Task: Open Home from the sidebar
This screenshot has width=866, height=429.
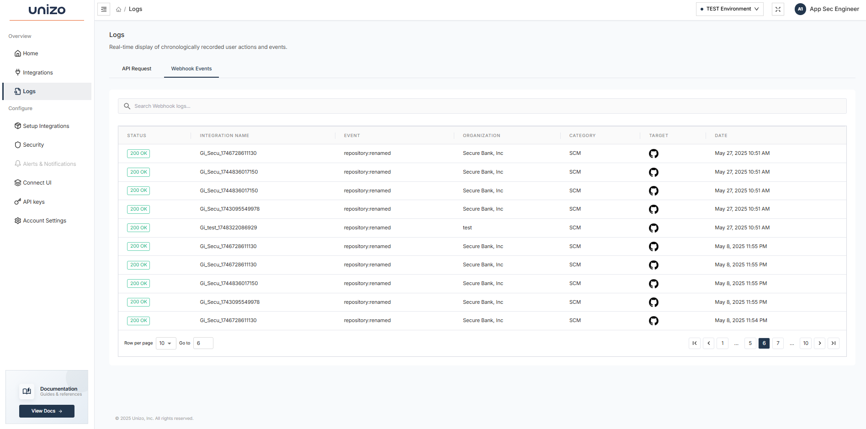Action: tap(30, 53)
